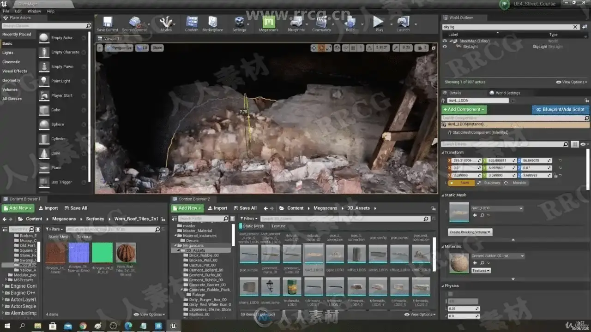
Task: Switch to the World Settings tab
Action: tap(507, 93)
